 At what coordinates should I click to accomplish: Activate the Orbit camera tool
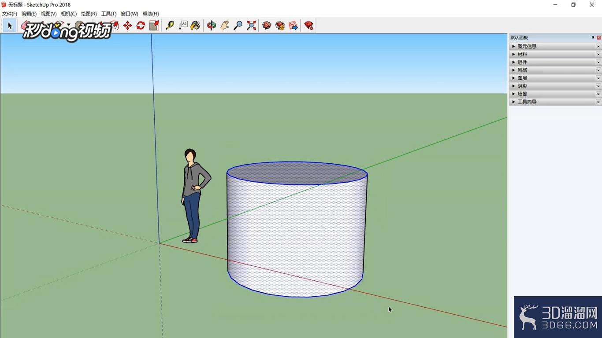click(212, 26)
